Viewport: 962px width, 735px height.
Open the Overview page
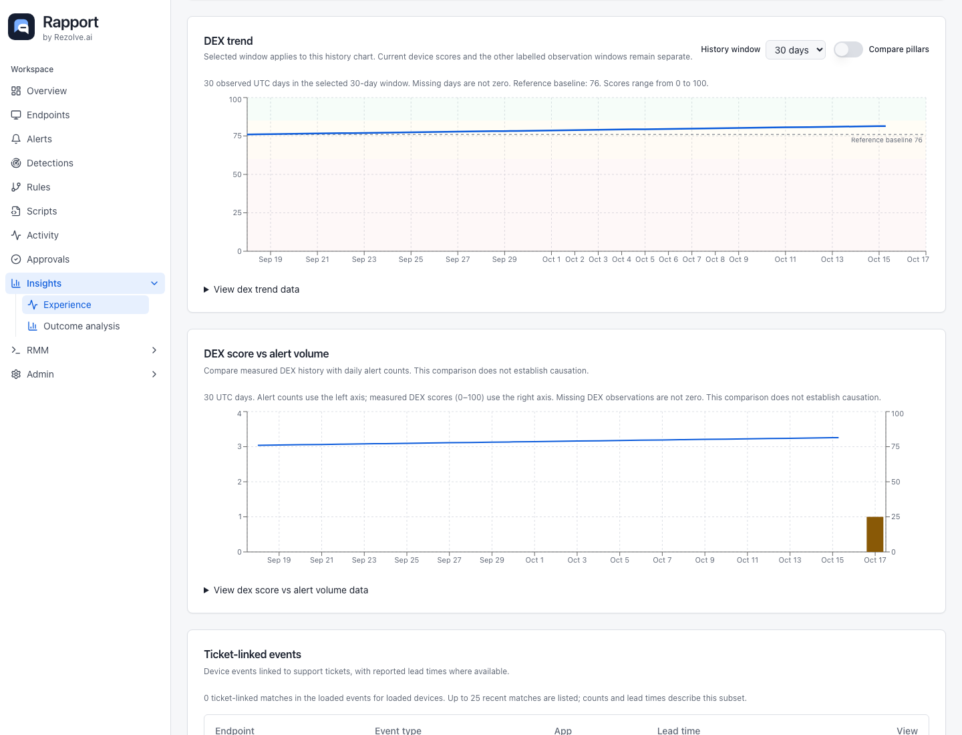(x=85, y=91)
